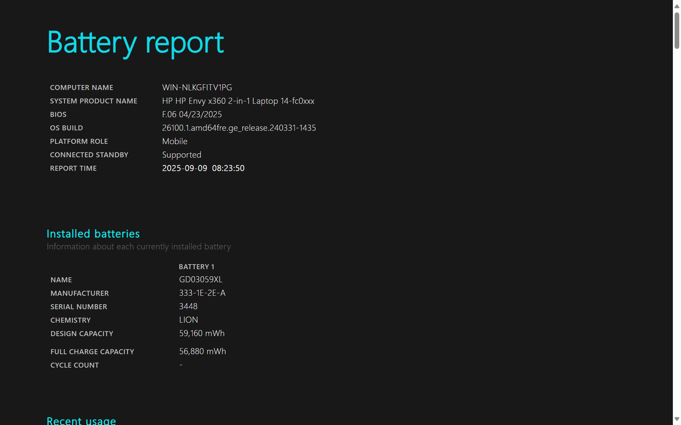Viewport: 681px width, 425px height.
Task: Click the BIOS version F.06 value
Action: (192, 114)
